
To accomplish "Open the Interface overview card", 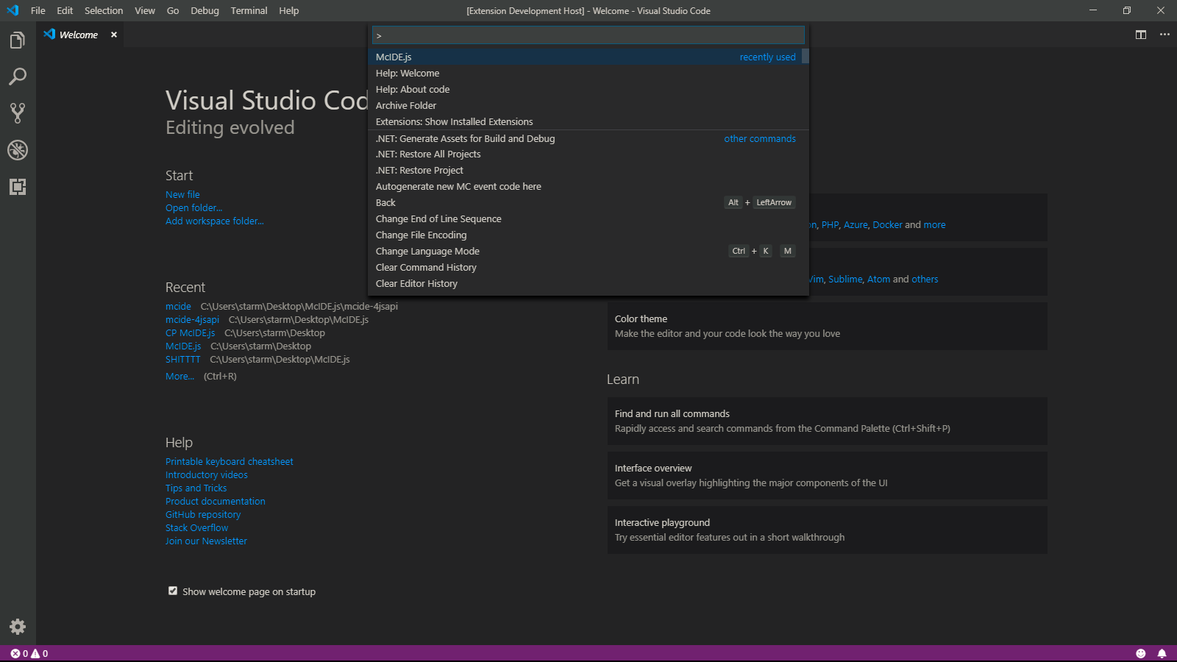I will [827, 475].
